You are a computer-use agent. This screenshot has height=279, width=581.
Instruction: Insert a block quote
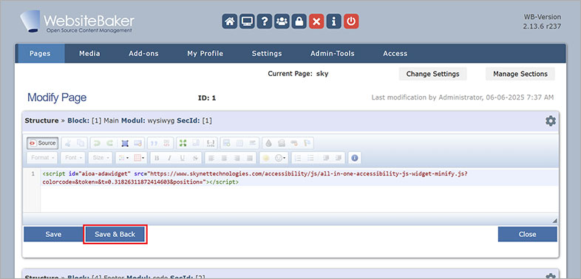point(154,143)
